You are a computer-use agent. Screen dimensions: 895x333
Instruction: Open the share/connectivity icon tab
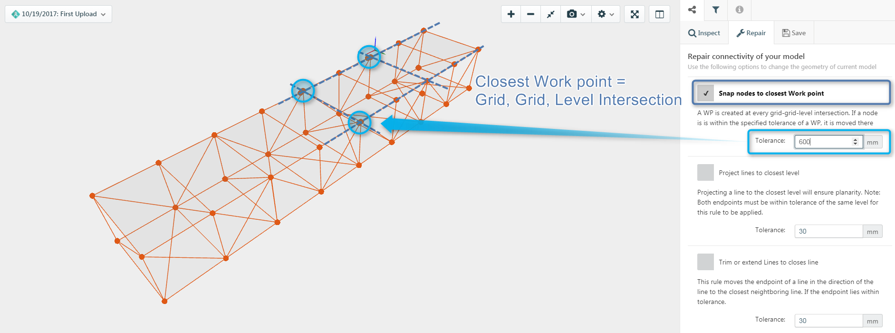692,10
